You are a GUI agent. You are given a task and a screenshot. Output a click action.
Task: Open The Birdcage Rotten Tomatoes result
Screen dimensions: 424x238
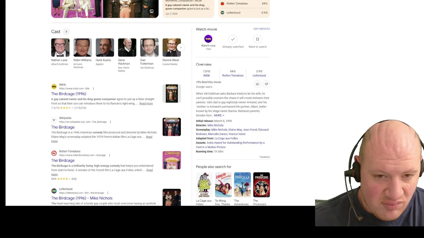63,161
